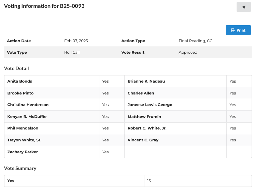Click Charles Allen name cell
Screen dimensions: 254x192
[141, 93]
